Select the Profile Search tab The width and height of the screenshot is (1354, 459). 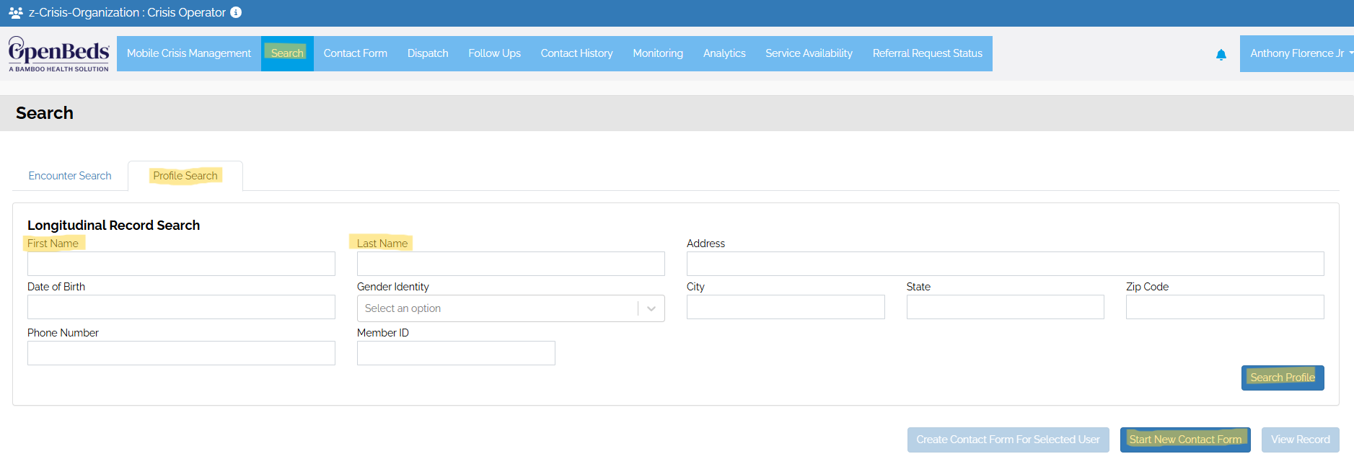(185, 176)
